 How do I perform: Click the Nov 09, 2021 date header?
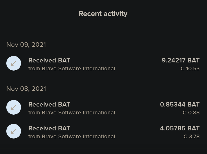coord(26,45)
